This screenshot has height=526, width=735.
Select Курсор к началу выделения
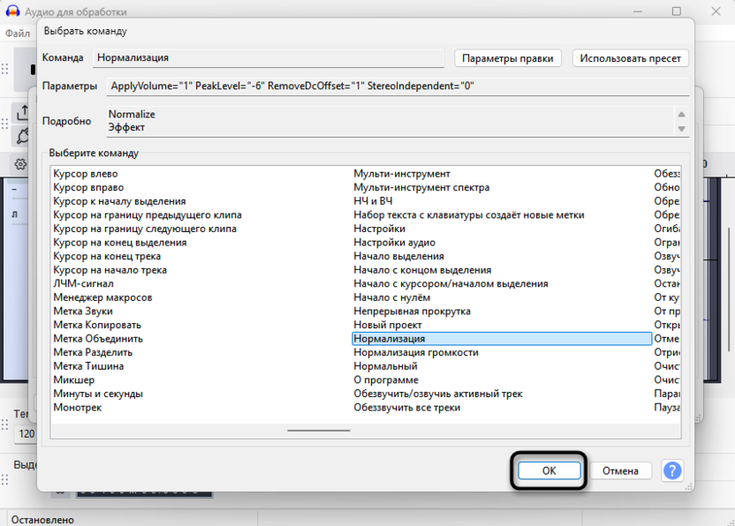[119, 201]
